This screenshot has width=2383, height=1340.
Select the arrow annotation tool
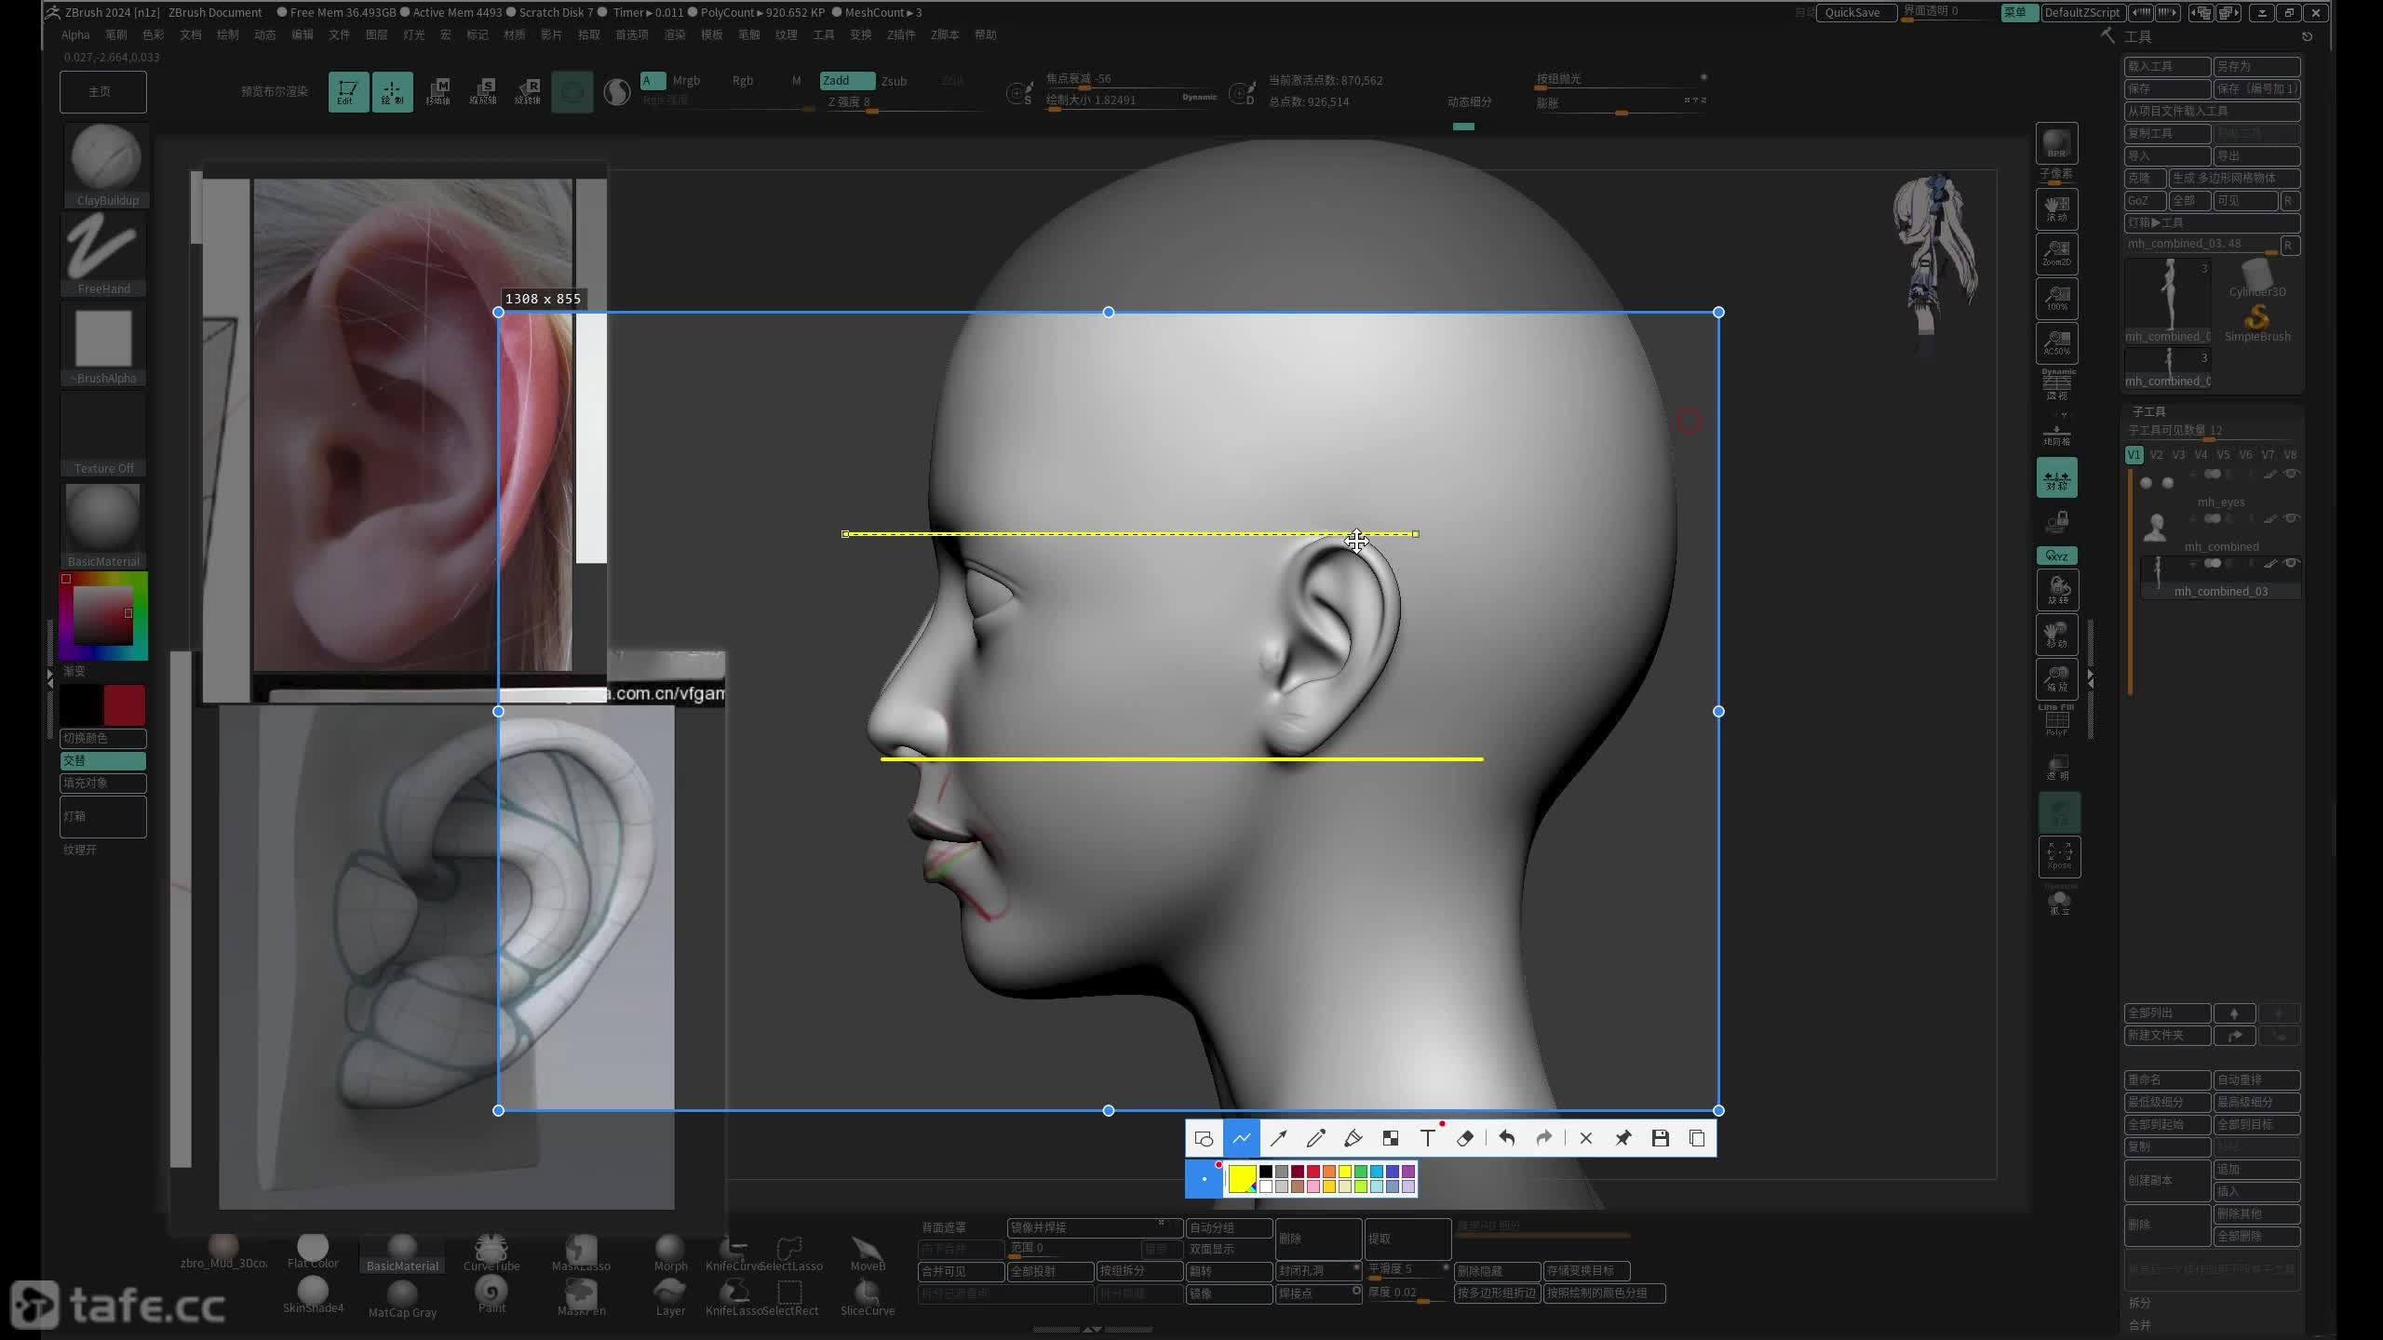(x=1278, y=1138)
